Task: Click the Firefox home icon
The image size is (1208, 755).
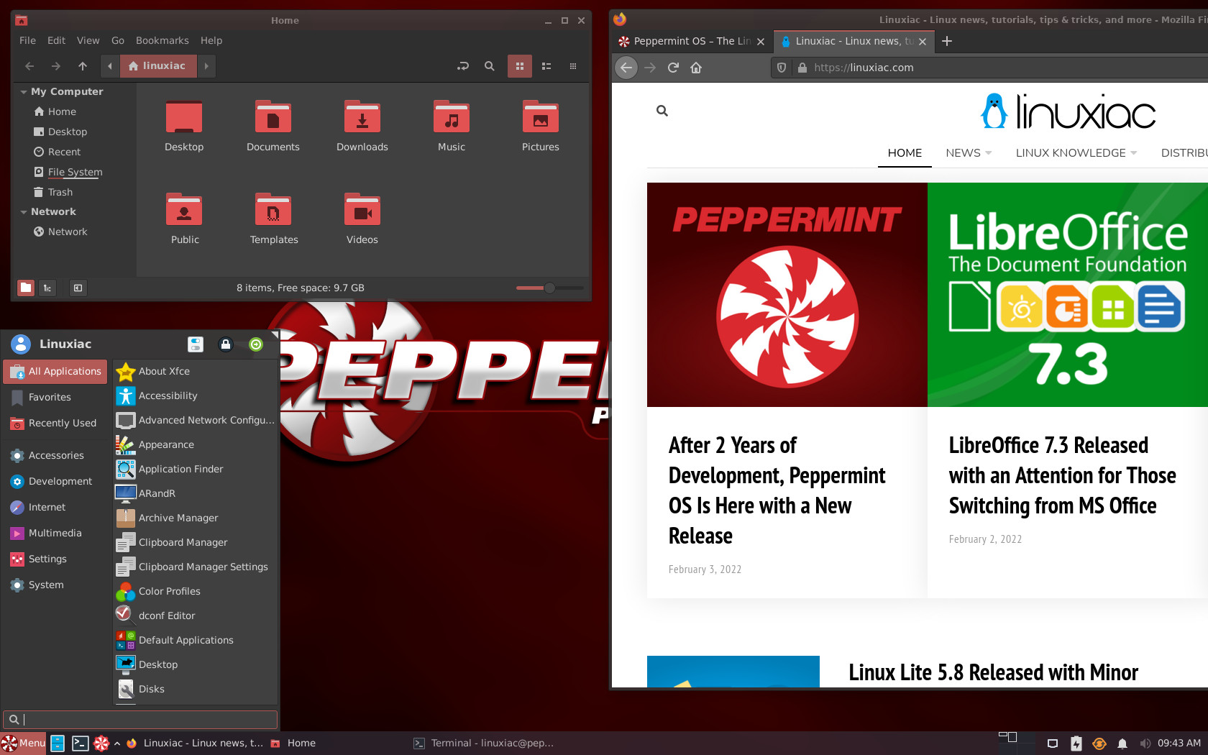Action: pos(696,68)
